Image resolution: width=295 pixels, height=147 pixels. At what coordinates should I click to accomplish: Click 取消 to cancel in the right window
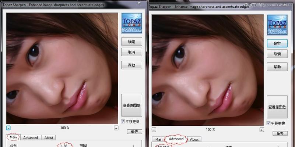click(x=277, y=54)
